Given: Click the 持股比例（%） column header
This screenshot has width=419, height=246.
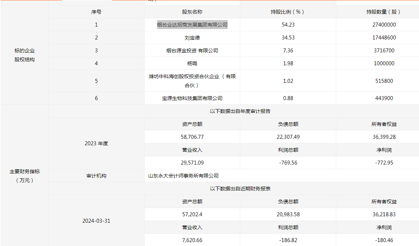Looking at the screenshot, I should (288, 12).
